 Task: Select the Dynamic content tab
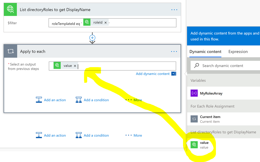(x=205, y=52)
